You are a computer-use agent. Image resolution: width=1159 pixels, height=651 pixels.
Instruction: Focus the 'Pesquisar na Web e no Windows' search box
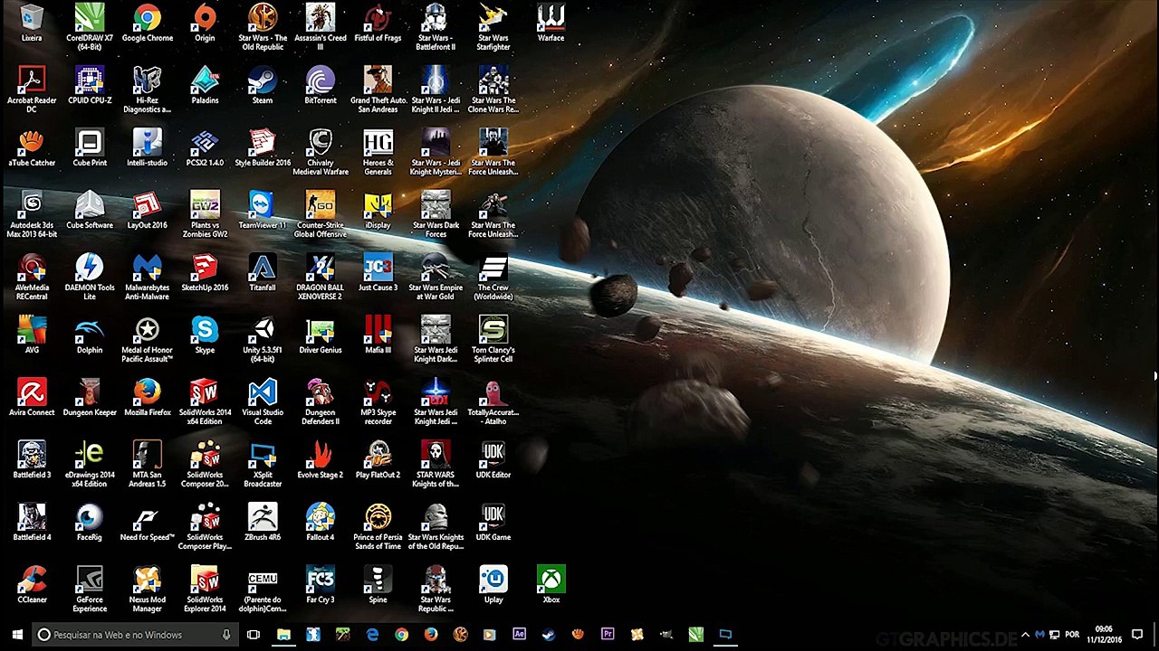[136, 635]
